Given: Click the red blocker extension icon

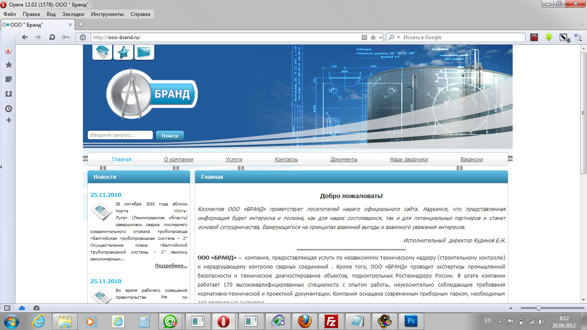Looking at the screenshot, I should click(x=534, y=37).
